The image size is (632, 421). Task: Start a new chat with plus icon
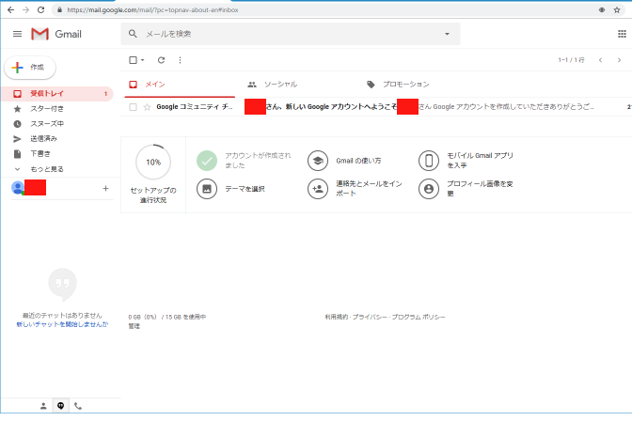(105, 188)
